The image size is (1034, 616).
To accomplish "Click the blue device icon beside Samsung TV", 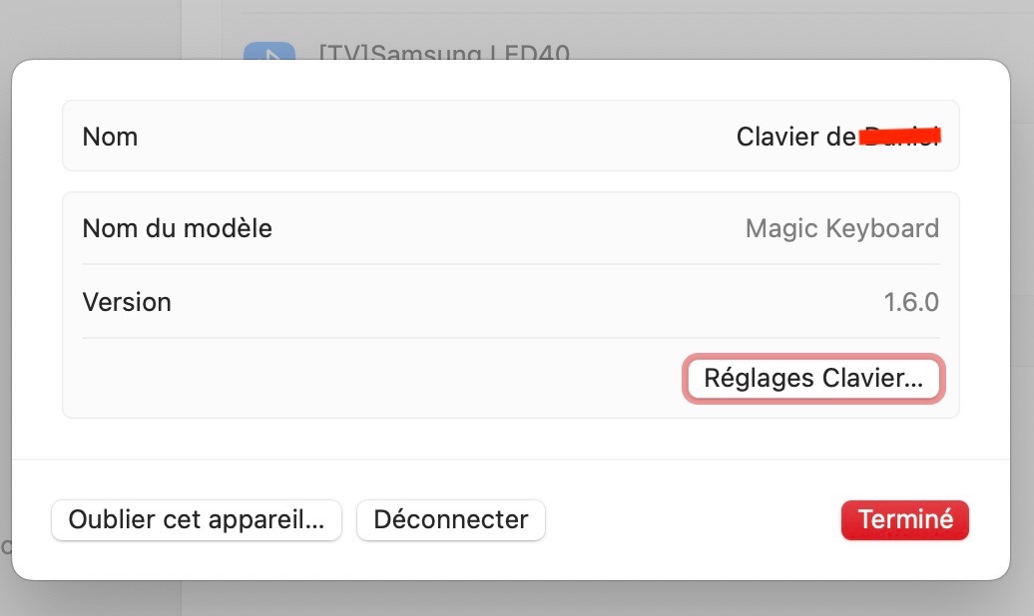I will click(269, 52).
